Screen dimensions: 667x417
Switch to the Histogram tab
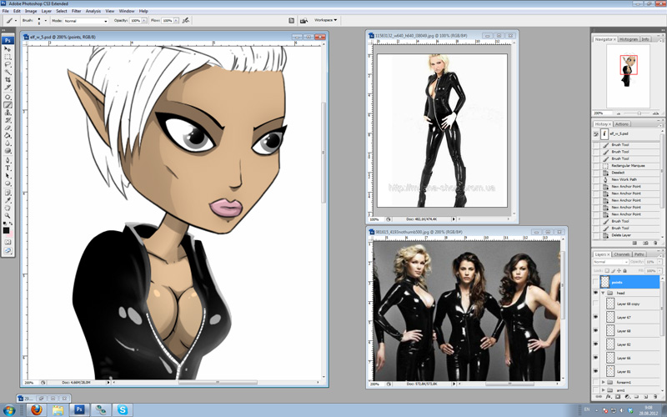pyautogui.click(x=629, y=39)
